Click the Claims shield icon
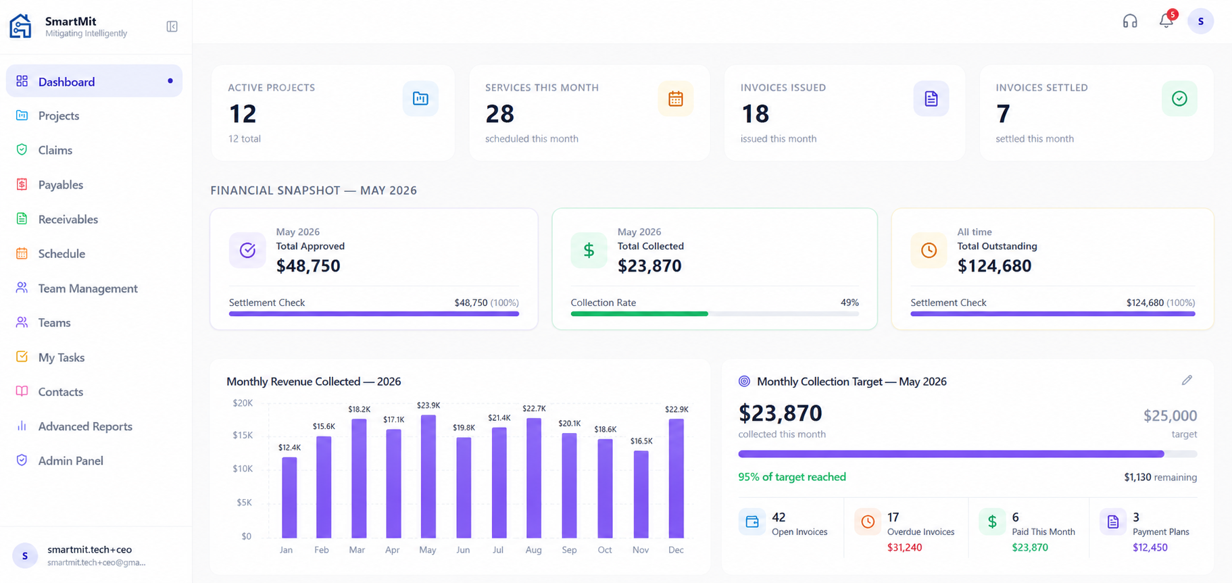1232x583 pixels. click(x=22, y=150)
